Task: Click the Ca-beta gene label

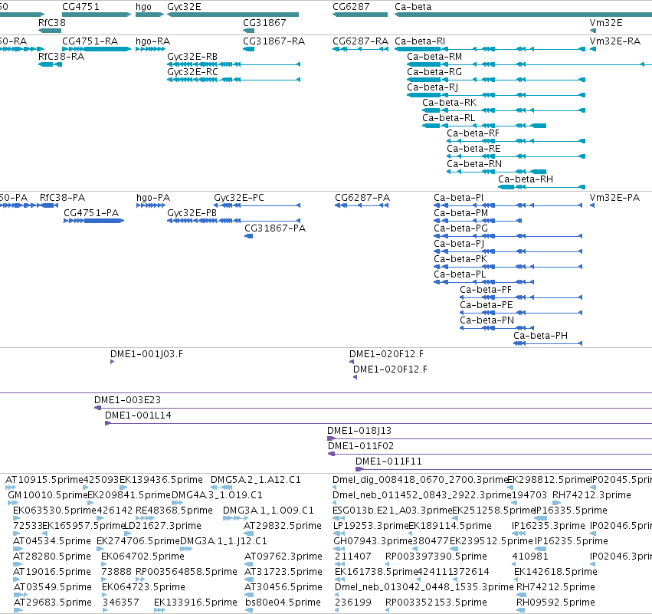Action: (x=413, y=7)
